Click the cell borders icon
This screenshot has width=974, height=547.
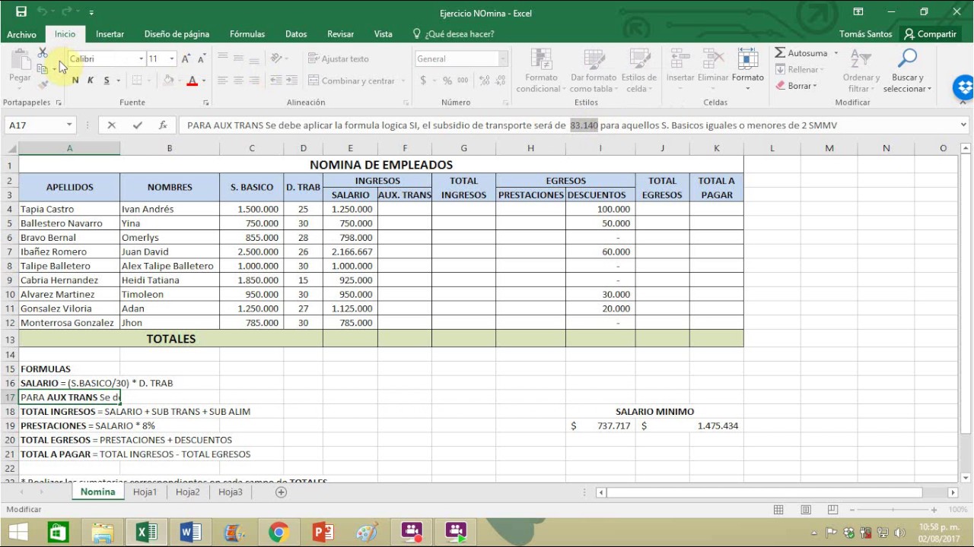[x=137, y=81]
